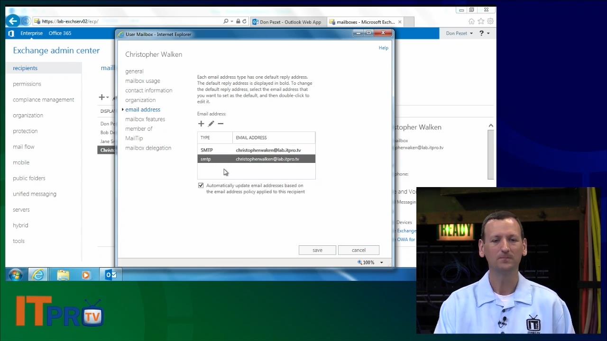Open organization in admin center sidebar
The image size is (607, 341).
coord(28,115)
